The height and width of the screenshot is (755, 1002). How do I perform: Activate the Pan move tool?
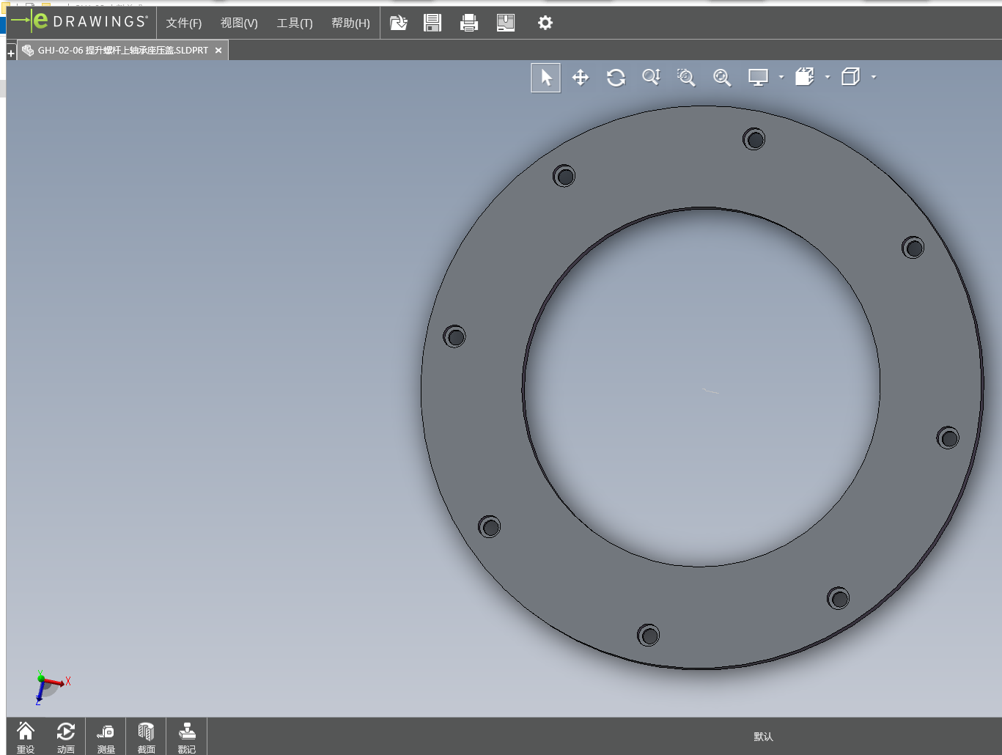pos(581,78)
